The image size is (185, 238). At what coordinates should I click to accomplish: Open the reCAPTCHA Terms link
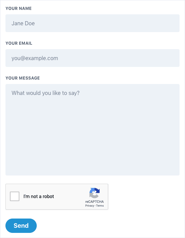[x=100, y=206]
